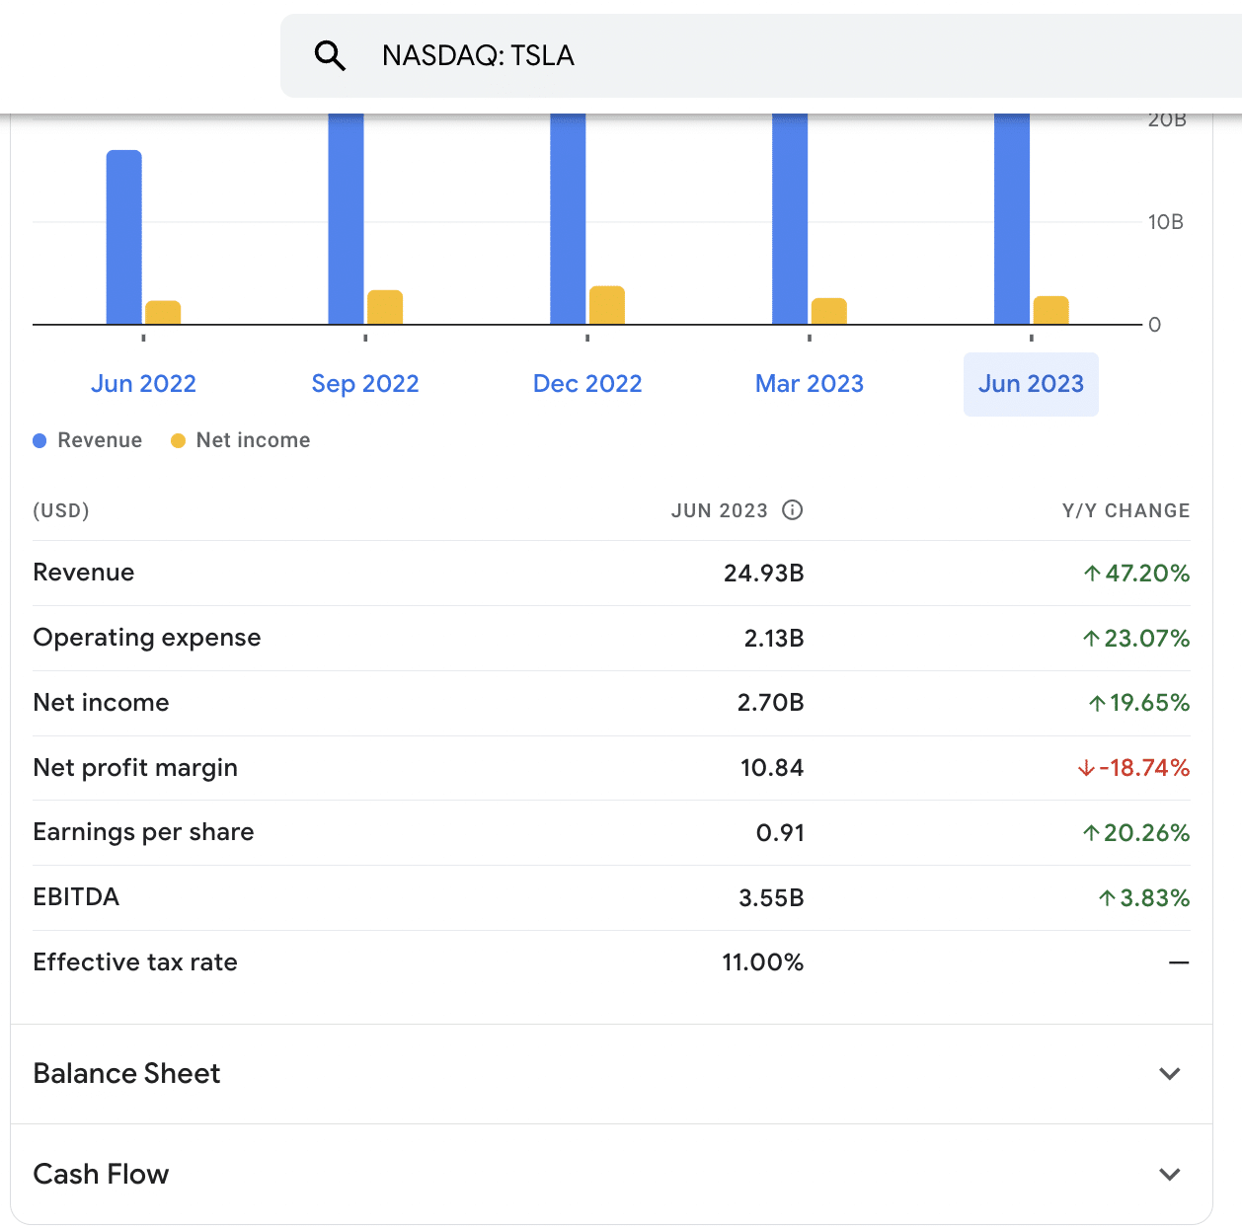Open the Balance Sheet heading
The image size is (1242, 1230).
point(126,1073)
